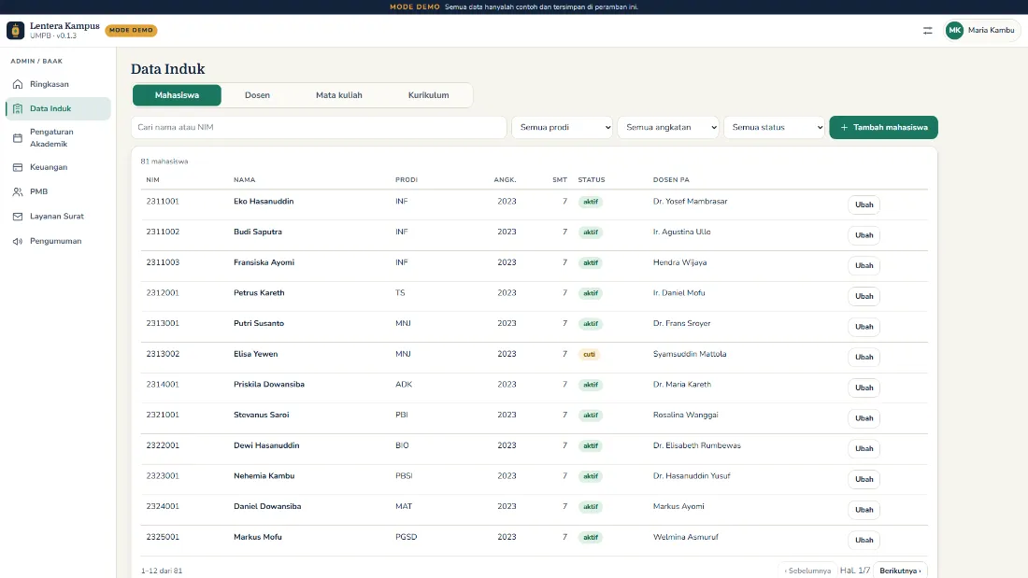Click Ubah for Markus Mofu

pyautogui.click(x=864, y=540)
